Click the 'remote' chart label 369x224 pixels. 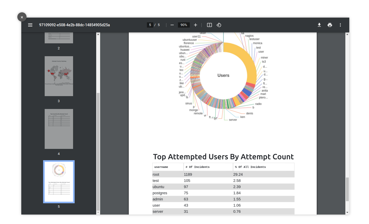click(x=198, y=113)
